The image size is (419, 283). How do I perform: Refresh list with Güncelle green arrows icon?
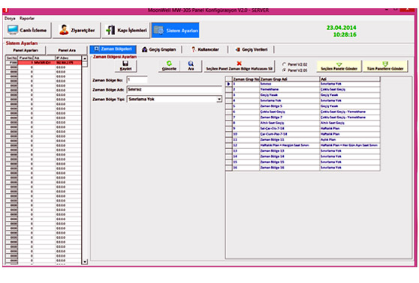coord(169,66)
